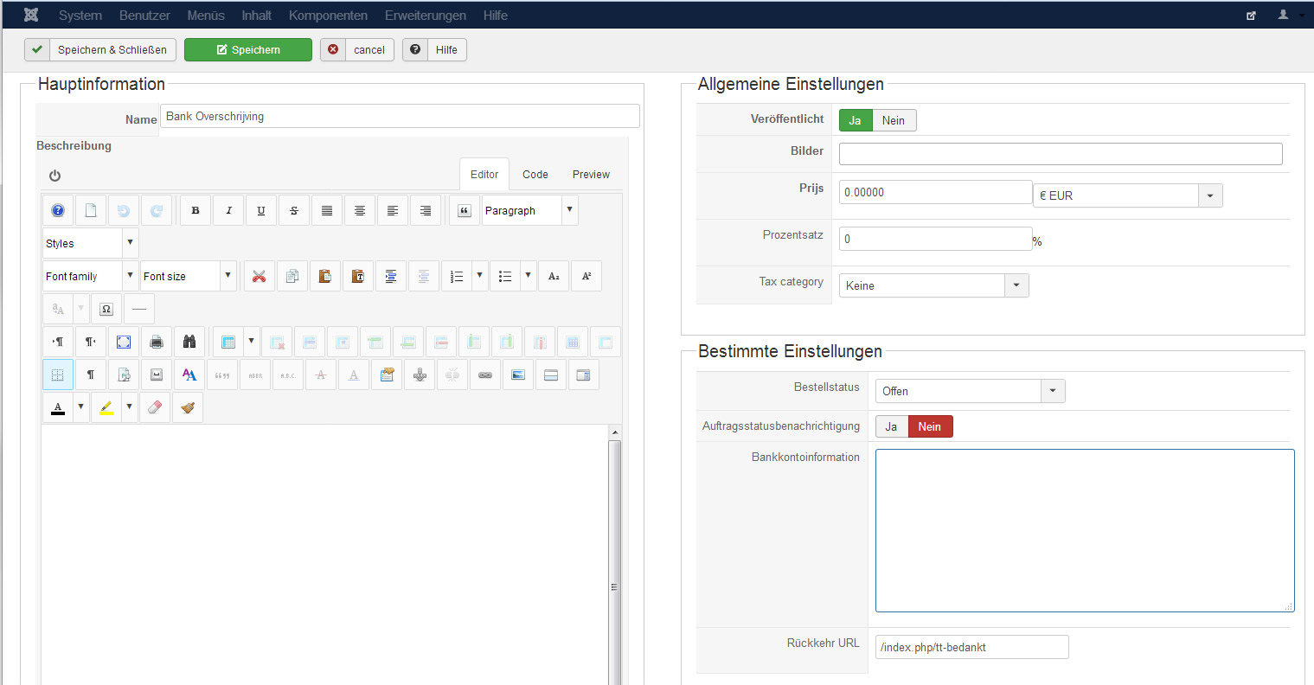Insert special character (omega)

point(106,309)
